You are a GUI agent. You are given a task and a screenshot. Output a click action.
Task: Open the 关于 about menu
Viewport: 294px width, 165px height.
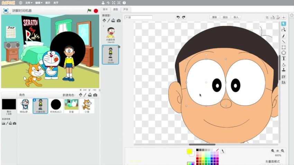(x=56, y=3)
